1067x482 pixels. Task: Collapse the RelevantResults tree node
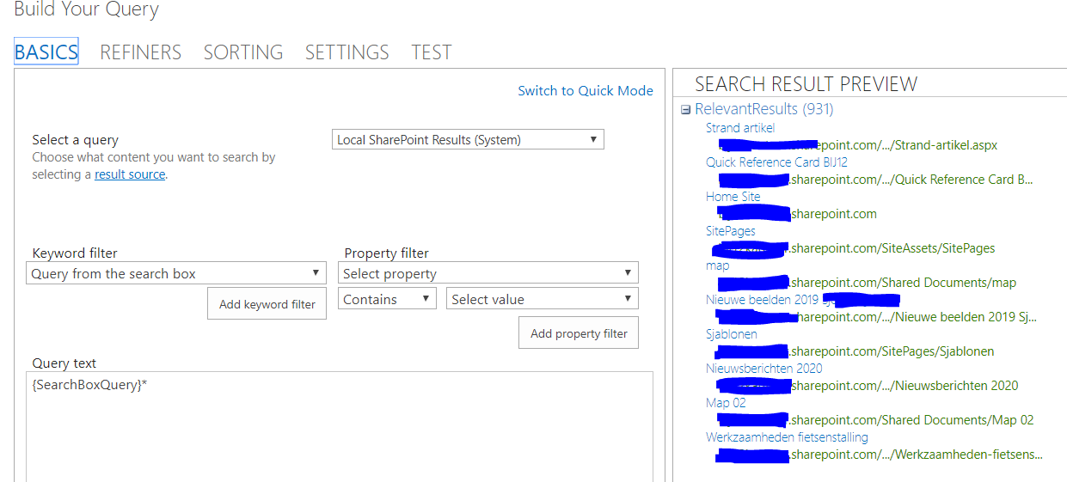[x=685, y=110]
